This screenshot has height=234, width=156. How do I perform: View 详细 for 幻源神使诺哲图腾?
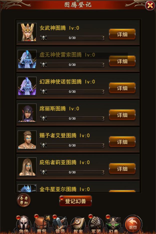pos(122,88)
